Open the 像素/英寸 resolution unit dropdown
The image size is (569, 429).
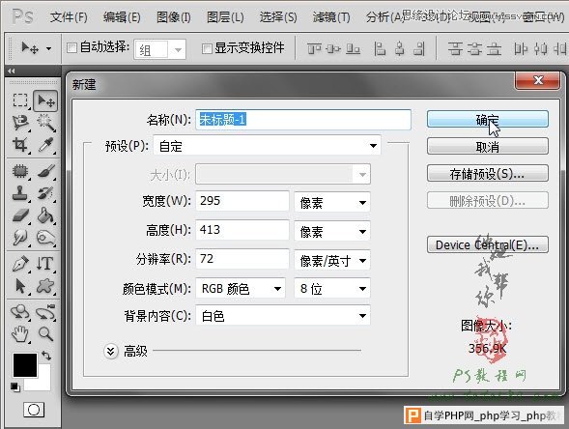point(332,260)
